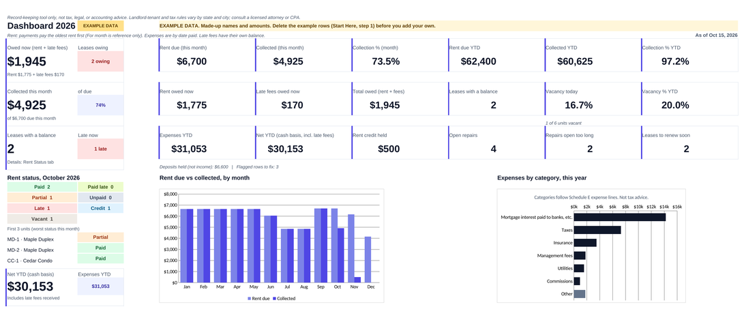Screen dimensions: 744x322
Task: Select the 1 of 6 units vacant note
Action: click(564, 123)
